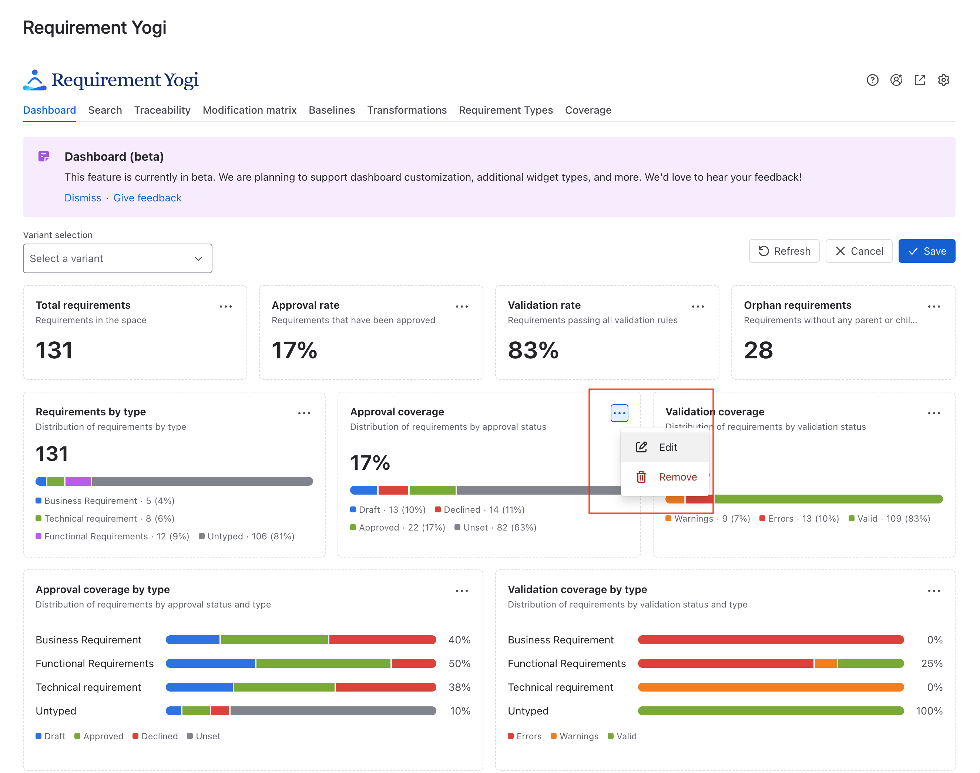980x773 pixels.
Task: Click the blue Save button
Action: pyautogui.click(x=927, y=251)
